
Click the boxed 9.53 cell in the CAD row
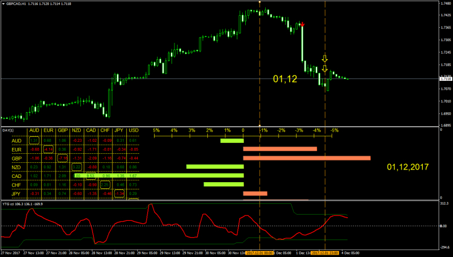click(x=91, y=176)
